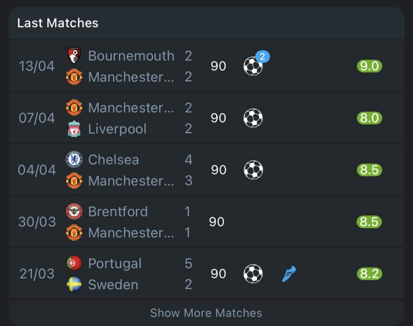Screen dimensions: 413x326
Task: Click the blue assist boot icon
Action: [x=289, y=274]
